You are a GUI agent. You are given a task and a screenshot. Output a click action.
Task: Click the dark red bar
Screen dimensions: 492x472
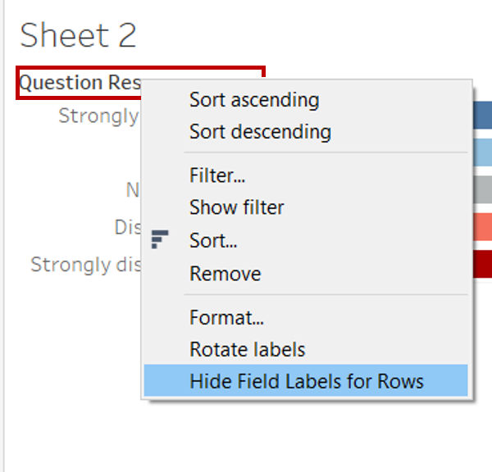click(x=483, y=265)
